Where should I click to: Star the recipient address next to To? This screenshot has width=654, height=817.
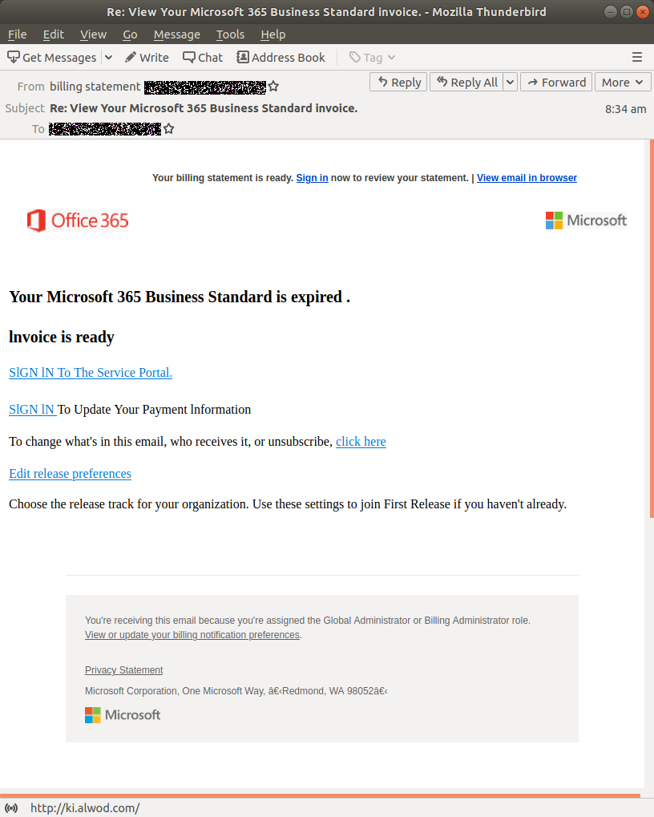[x=168, y=128]
